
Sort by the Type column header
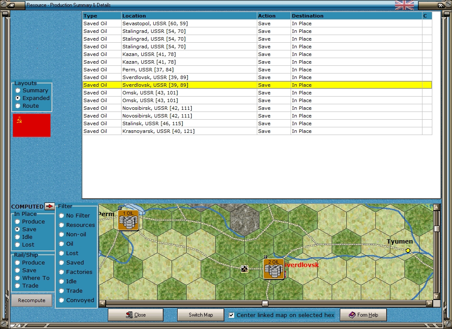click(102, 16)
